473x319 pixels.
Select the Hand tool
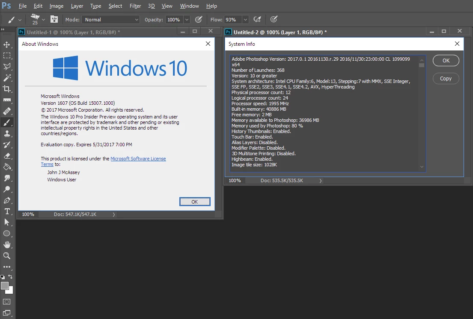pos(7,245)
